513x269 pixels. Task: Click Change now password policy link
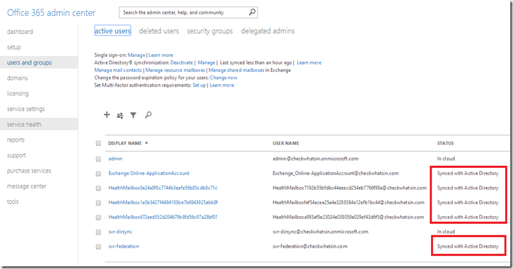pos(224,77)
